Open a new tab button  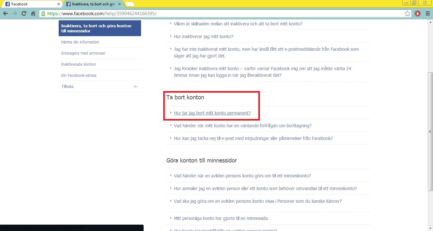coord(130,4)
